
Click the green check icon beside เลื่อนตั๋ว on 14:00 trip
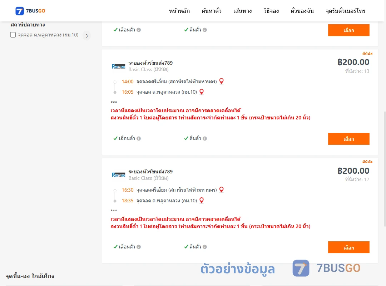[115, 138]
